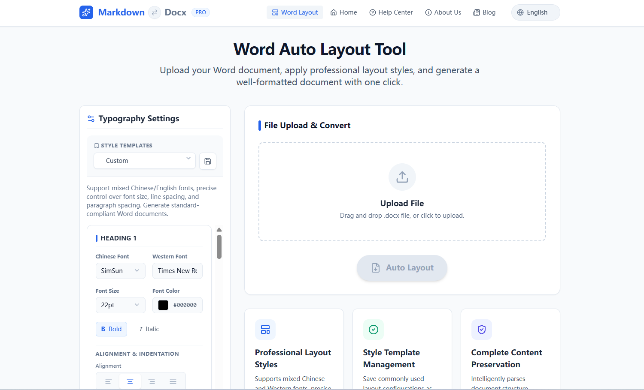Viewport: 644px width, 390px height.
Task: Click the Professional Layout Styles heading
Action: point(293,359)
